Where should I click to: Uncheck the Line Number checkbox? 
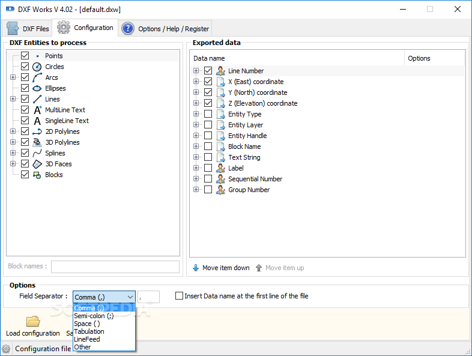click(208, 71)
